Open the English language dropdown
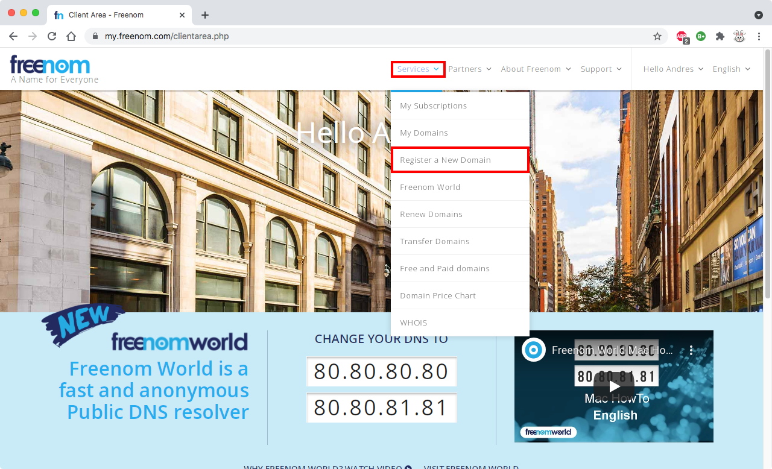 pos(731,69)
